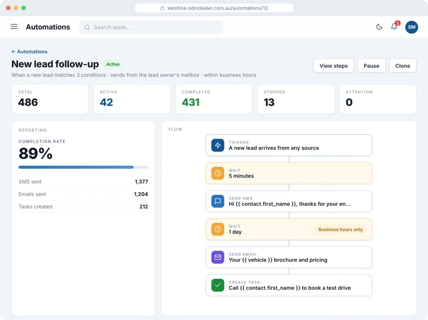Select the Wait 5 minutes step
The height and width of the screenshot is (320, 428).
289,173
